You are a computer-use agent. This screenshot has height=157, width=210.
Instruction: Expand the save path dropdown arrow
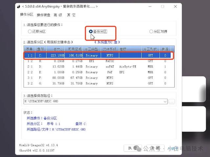(x=165, y=102)
